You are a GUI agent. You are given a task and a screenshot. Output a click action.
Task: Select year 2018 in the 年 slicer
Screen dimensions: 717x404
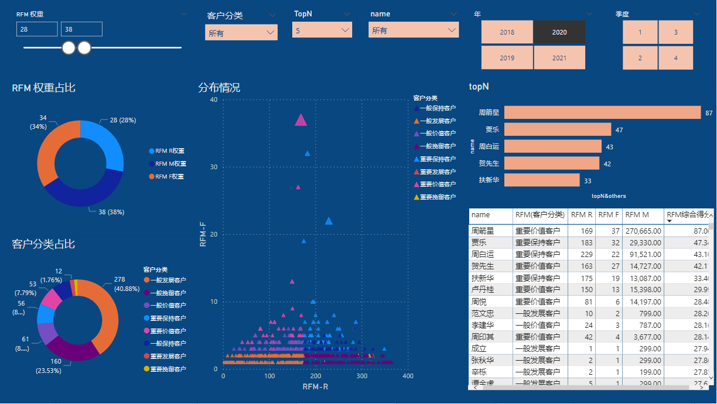coord(507,32)
